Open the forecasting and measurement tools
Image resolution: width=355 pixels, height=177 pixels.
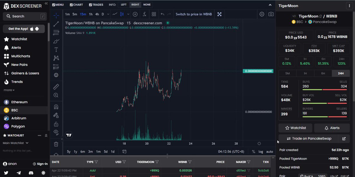coord(56,67)
